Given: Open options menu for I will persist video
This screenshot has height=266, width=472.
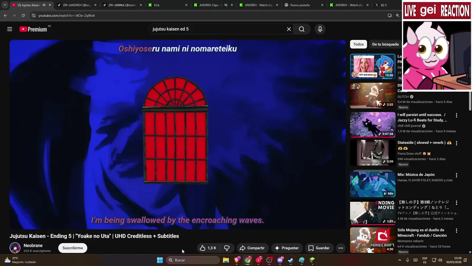Looking at the screenshot, I should point(457,115).
